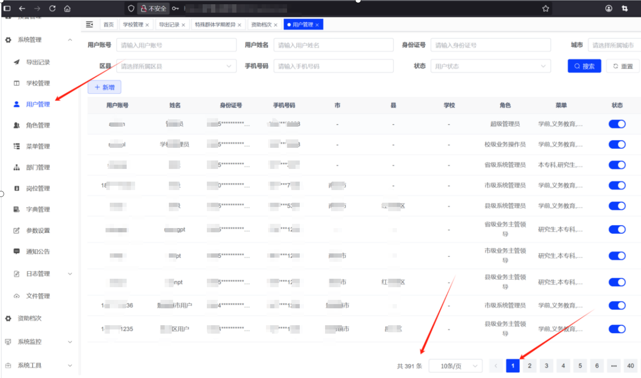This screenshot has height=378, width=641.
Task: Toggle status switch for 省级系统管理员 row
Action: (x=617, y=165)
